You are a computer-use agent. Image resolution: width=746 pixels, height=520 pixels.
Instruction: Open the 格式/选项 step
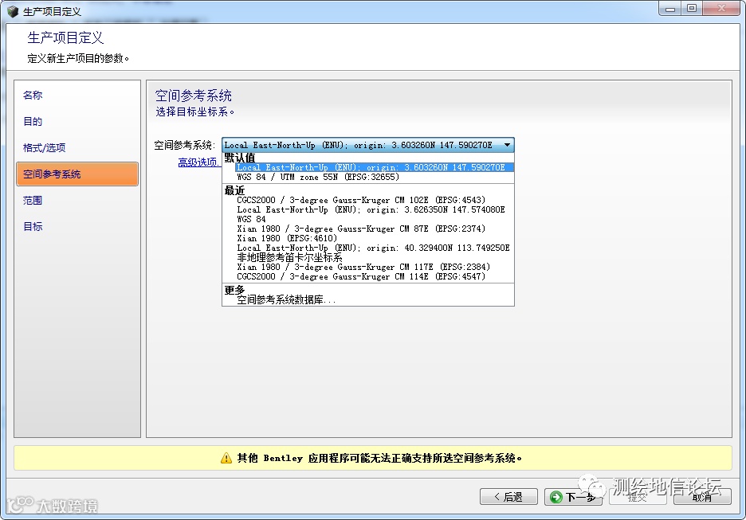45,148
